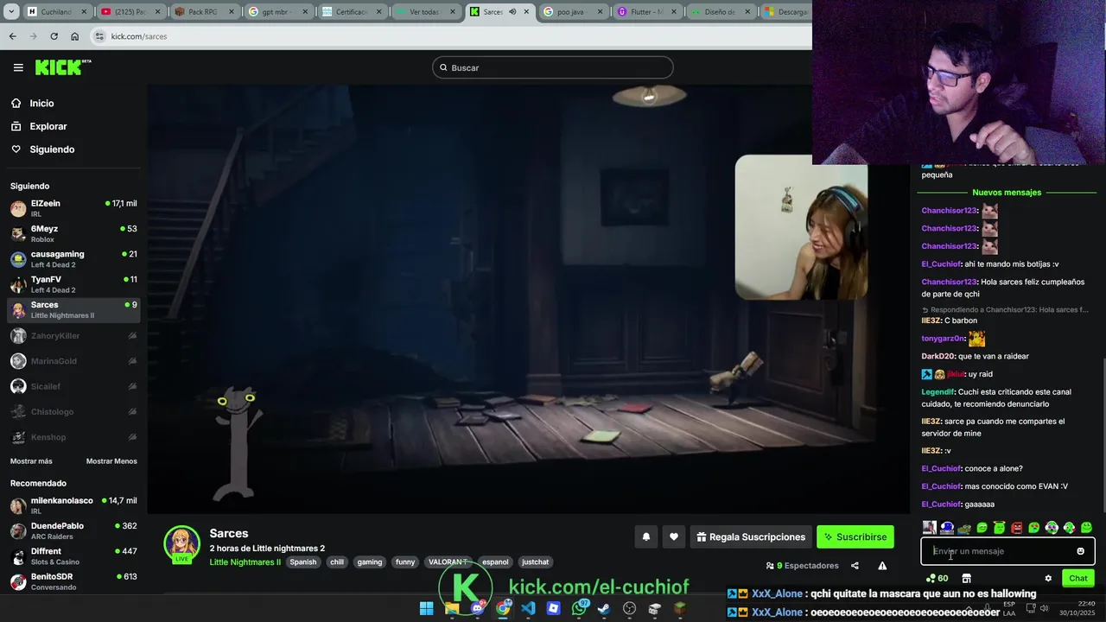Image resolution: width=1106 pixels, height=622 pixels.
Task: Open 6Meyz channel in following list
Action: pos(73,233)
